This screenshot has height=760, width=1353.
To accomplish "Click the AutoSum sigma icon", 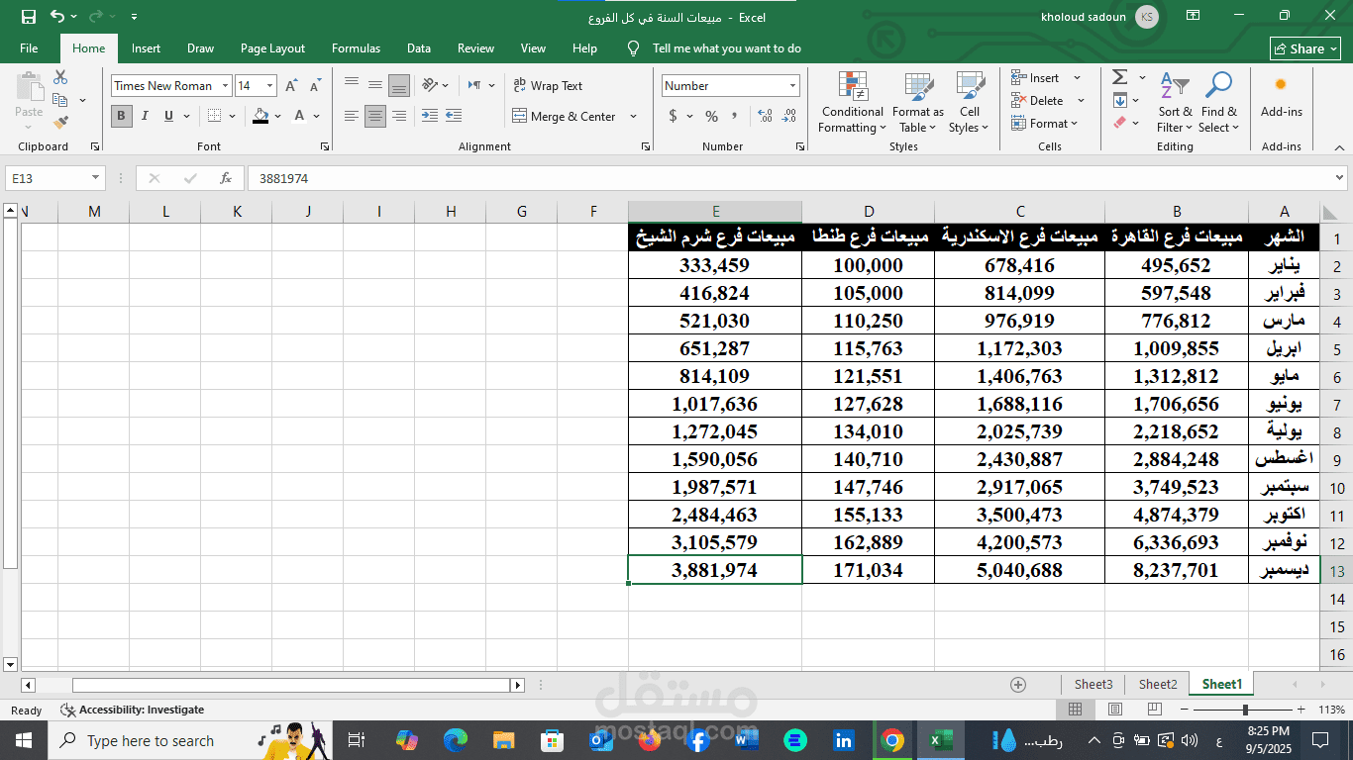I will 1120,77.
